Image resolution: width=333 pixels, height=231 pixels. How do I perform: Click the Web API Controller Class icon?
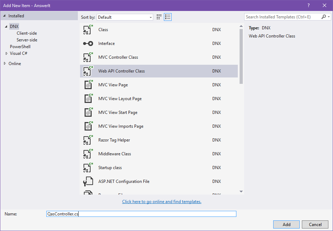pos(88,71)
